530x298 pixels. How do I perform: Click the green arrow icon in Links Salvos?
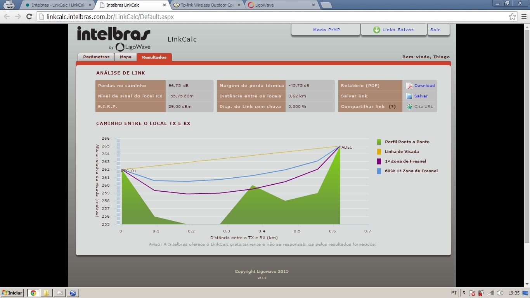coord(376,30)
